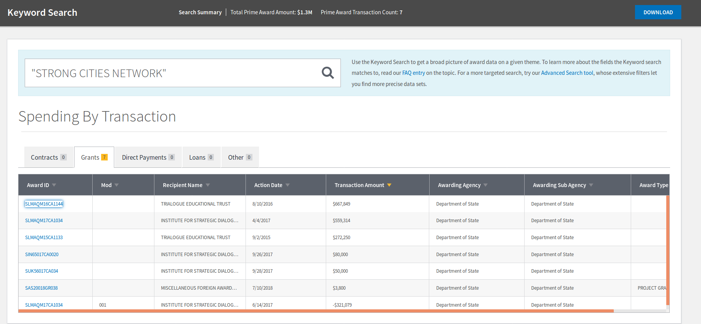Select the $559,314 transaction amount cell
701x324 pixels.
tap(378, 221)
